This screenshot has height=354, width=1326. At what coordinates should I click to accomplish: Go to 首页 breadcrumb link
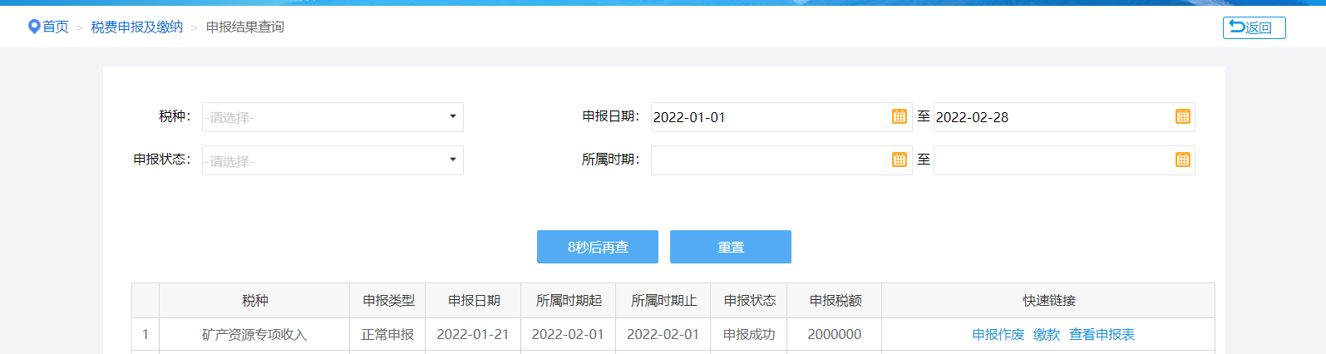[x=56, y=27]
